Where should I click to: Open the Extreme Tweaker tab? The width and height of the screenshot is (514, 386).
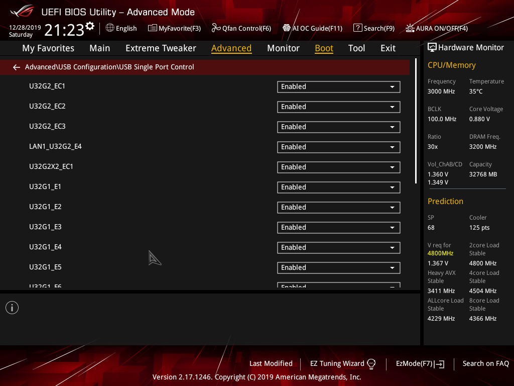coord(161,48)
